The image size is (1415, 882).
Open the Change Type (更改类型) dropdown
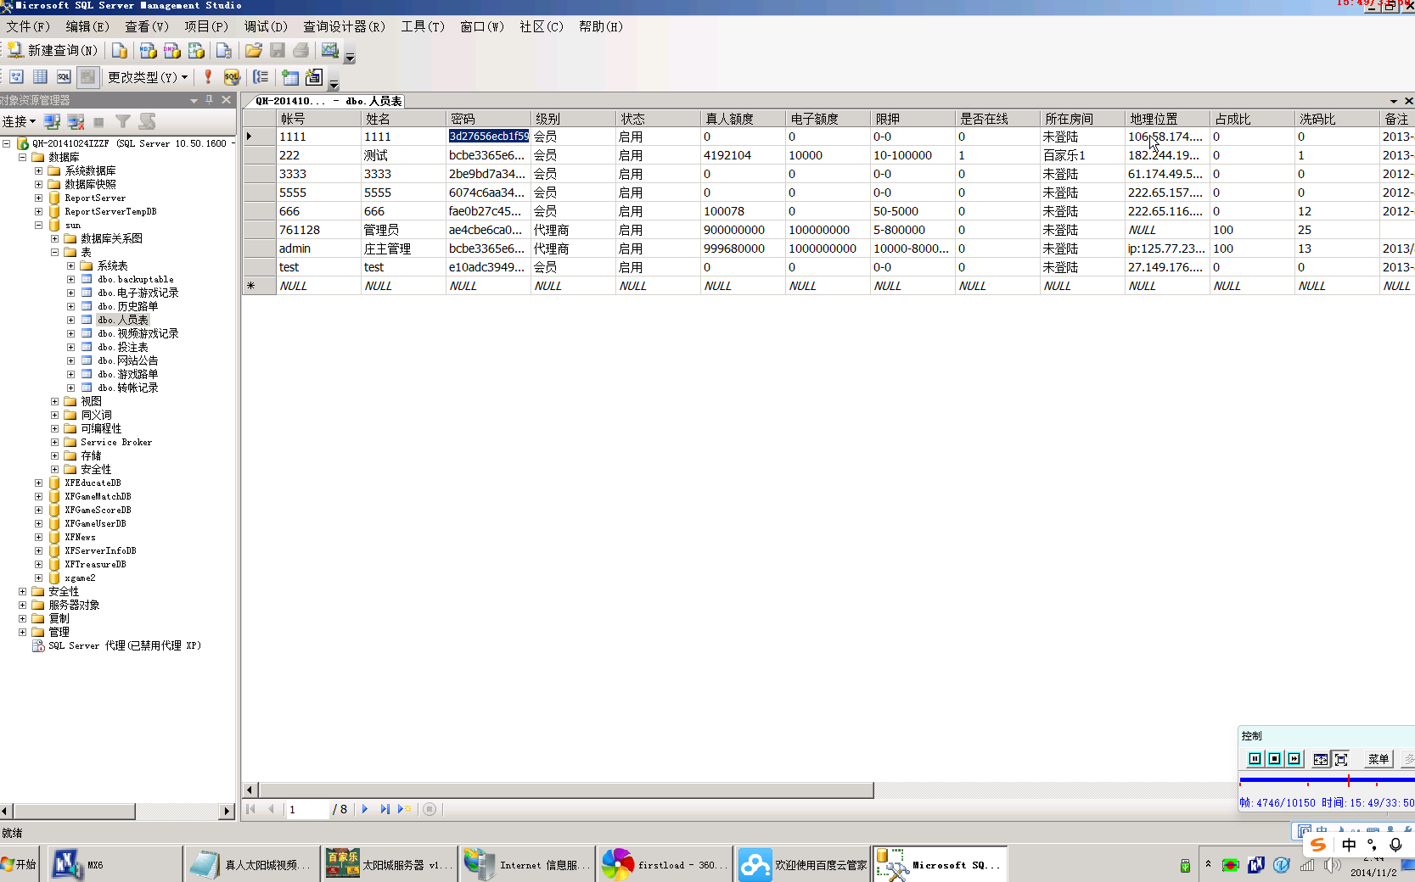[x=147, y=77]
